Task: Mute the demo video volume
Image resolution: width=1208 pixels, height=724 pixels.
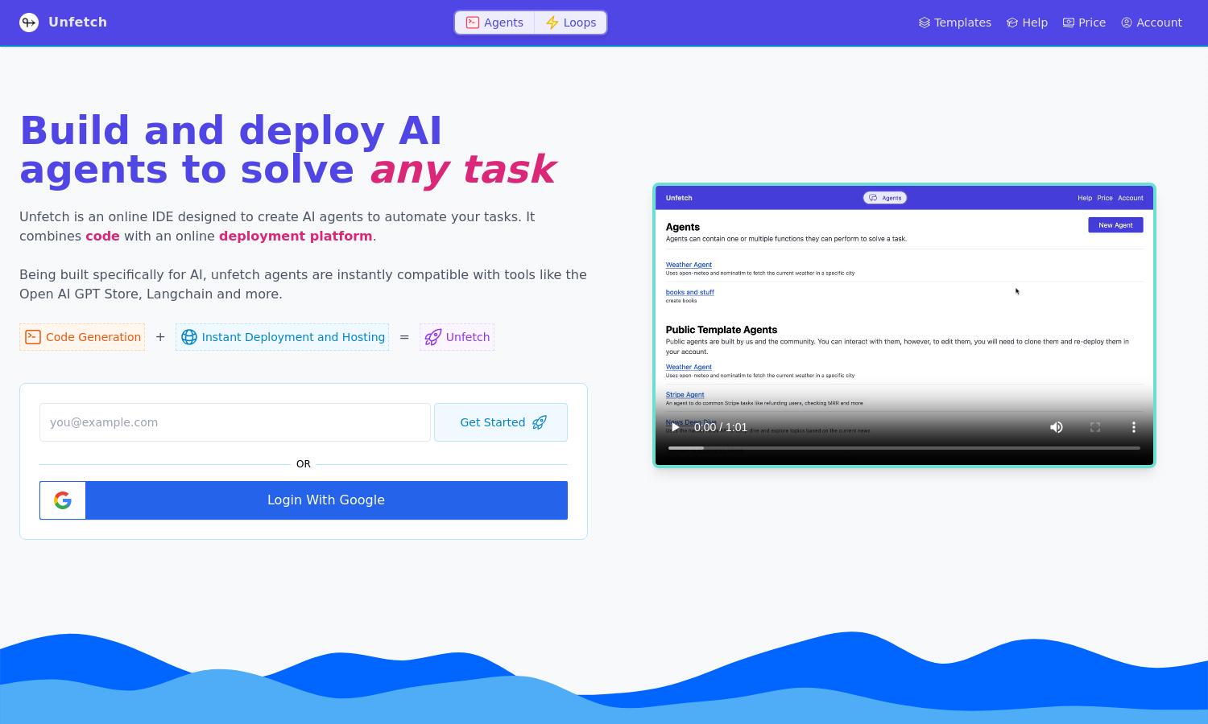Action: 1057,427
